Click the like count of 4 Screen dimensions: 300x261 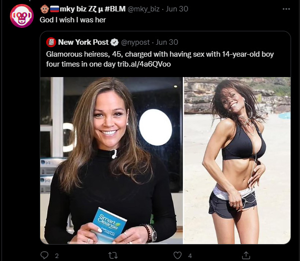pos(190,256)
